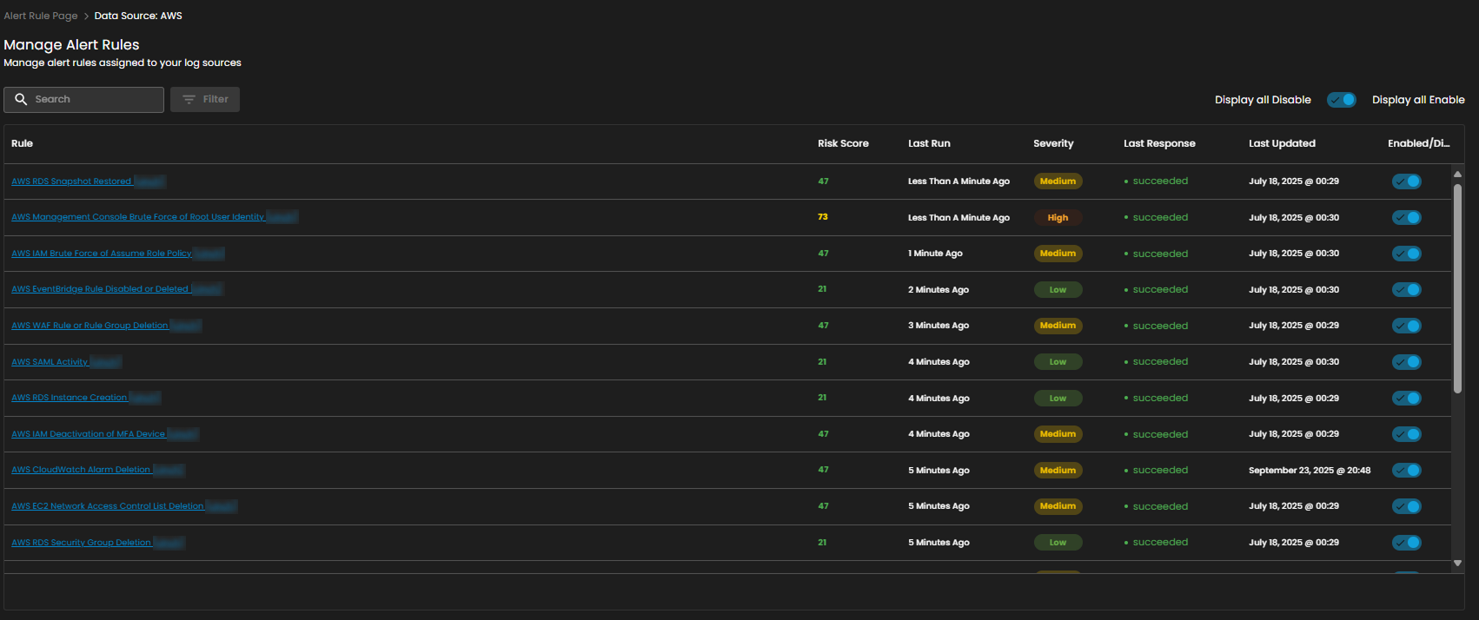Toggle off AWS SAML Activity rule
The height and width of the screenshot is (620, 1479).
1406,362
